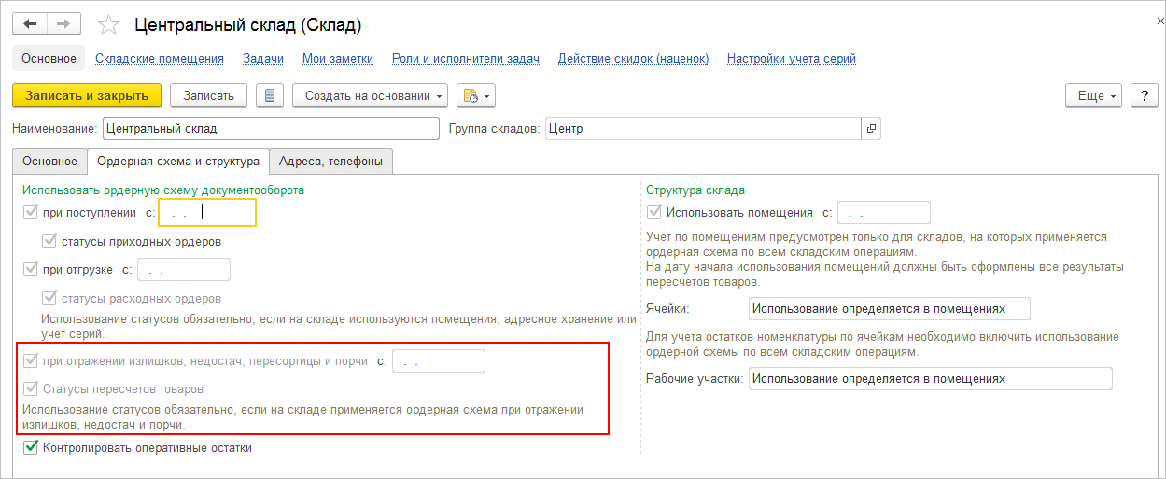Add warehouse to favorites with star icon
Image resolution: width=1166 pixels, height=479 pixels.
pyautogui.click(x=108, y=25)
